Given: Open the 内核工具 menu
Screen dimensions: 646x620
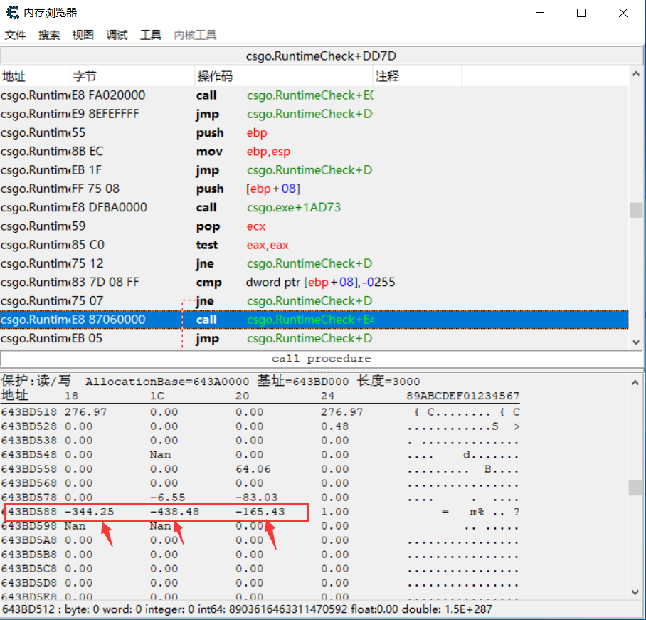Looking at the screenshot, I should click(195, 35).
